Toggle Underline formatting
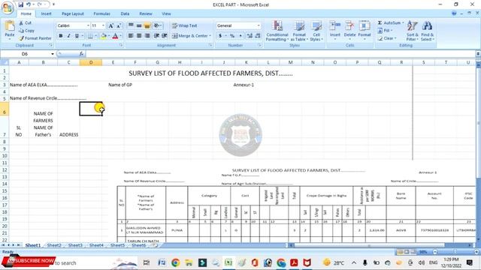481x270 pixels. [77, 36]
